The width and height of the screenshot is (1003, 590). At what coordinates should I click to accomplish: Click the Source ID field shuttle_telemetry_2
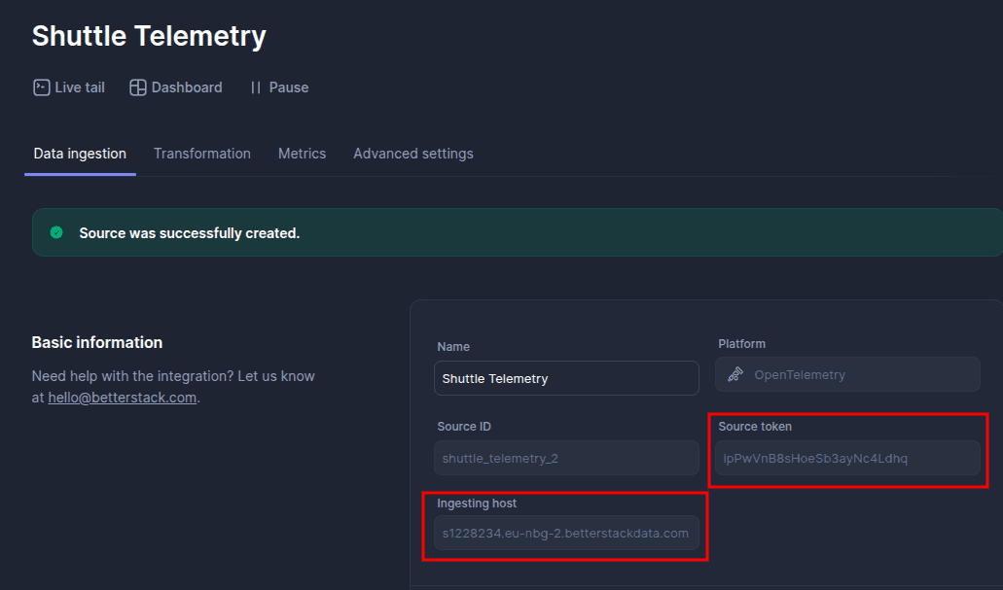(566, 458)
